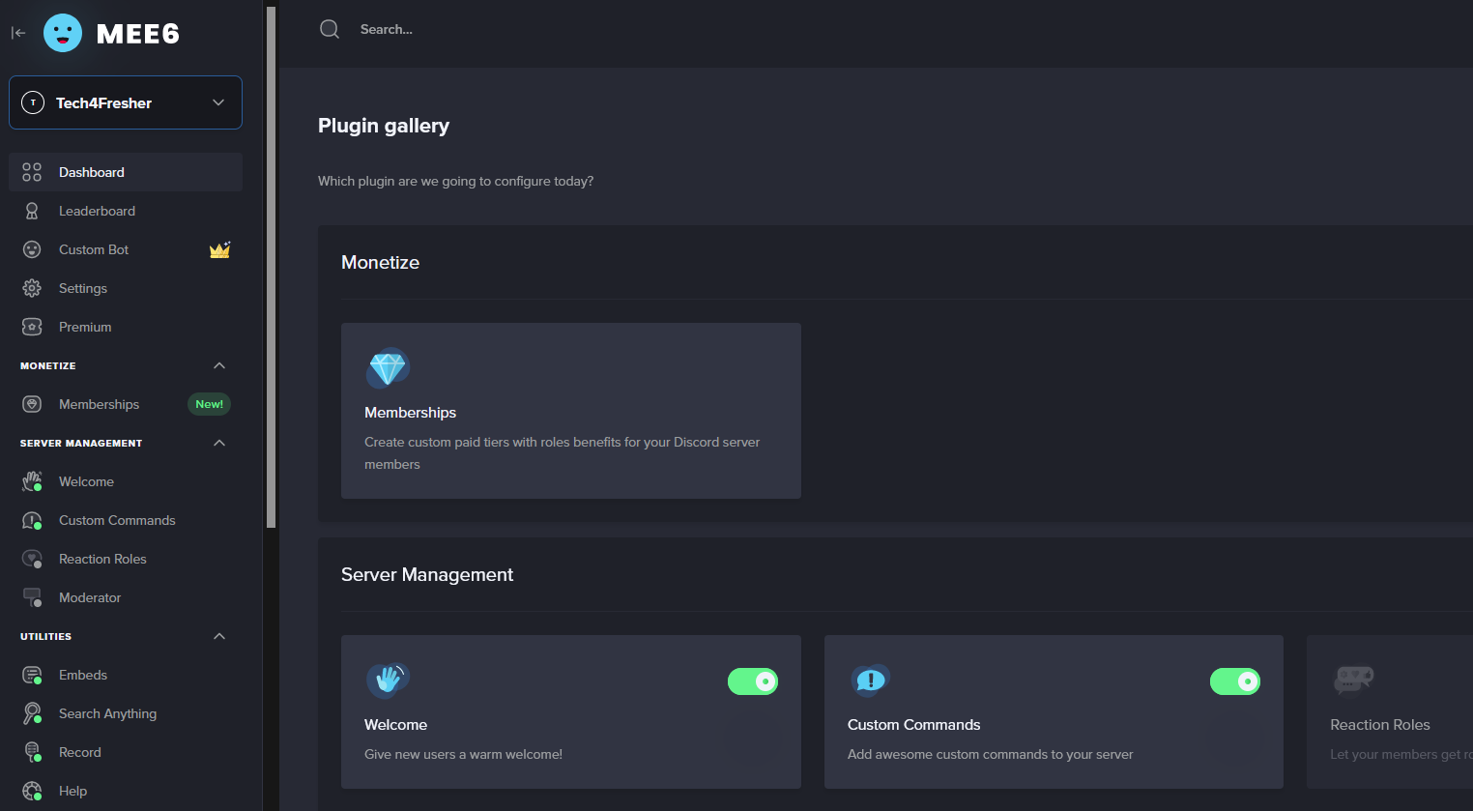The width and height of the screenshot is (1473, 811).
Task: Click the Custom Bot face icon
Action: tap(32, 249)
